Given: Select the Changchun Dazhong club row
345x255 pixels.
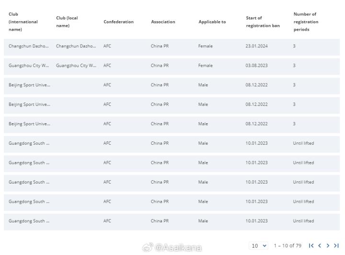Looking at the screenshot, I should 29,46.
